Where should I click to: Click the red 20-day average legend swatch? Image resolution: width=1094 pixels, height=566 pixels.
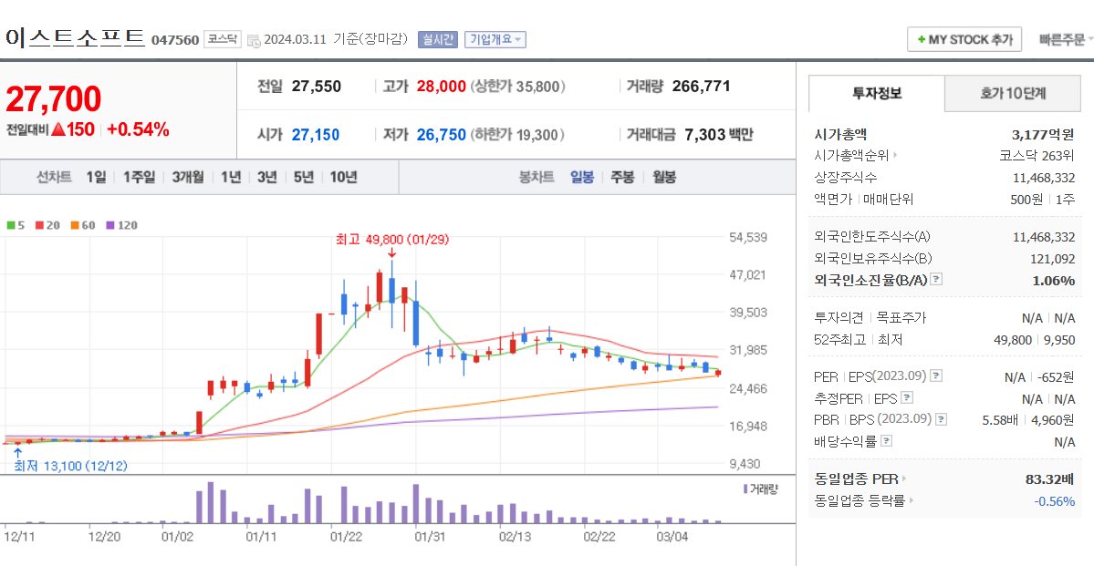click(40, 225)
